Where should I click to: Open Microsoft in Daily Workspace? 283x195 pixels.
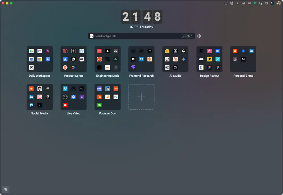click(x=40, y=59)
